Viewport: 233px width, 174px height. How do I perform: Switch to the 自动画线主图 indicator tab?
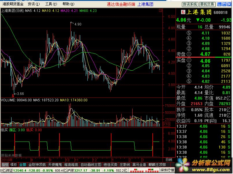pyautogui.click(x=91, y=165)
